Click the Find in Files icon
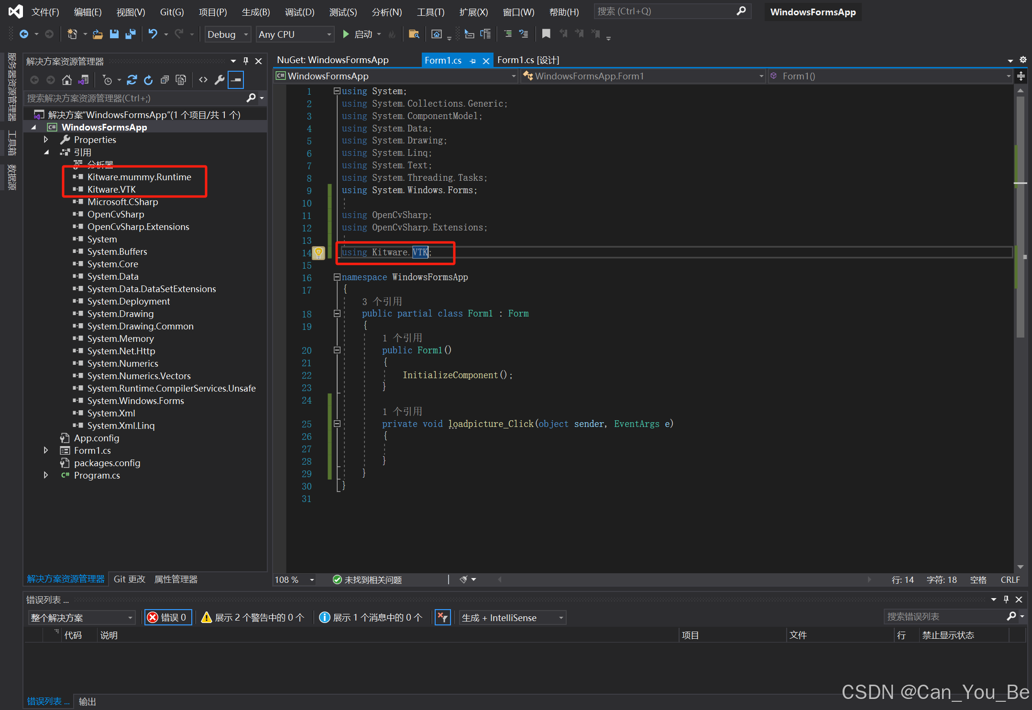The width and height of the screenshot is (1032, 710). pos(414,34)
